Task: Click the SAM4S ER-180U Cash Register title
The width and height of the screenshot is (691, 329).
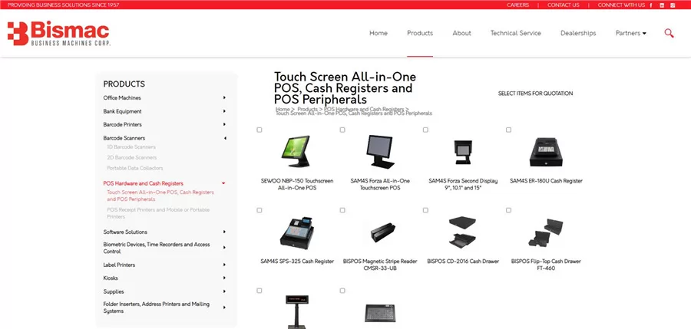Action: [x=546, y=181]
